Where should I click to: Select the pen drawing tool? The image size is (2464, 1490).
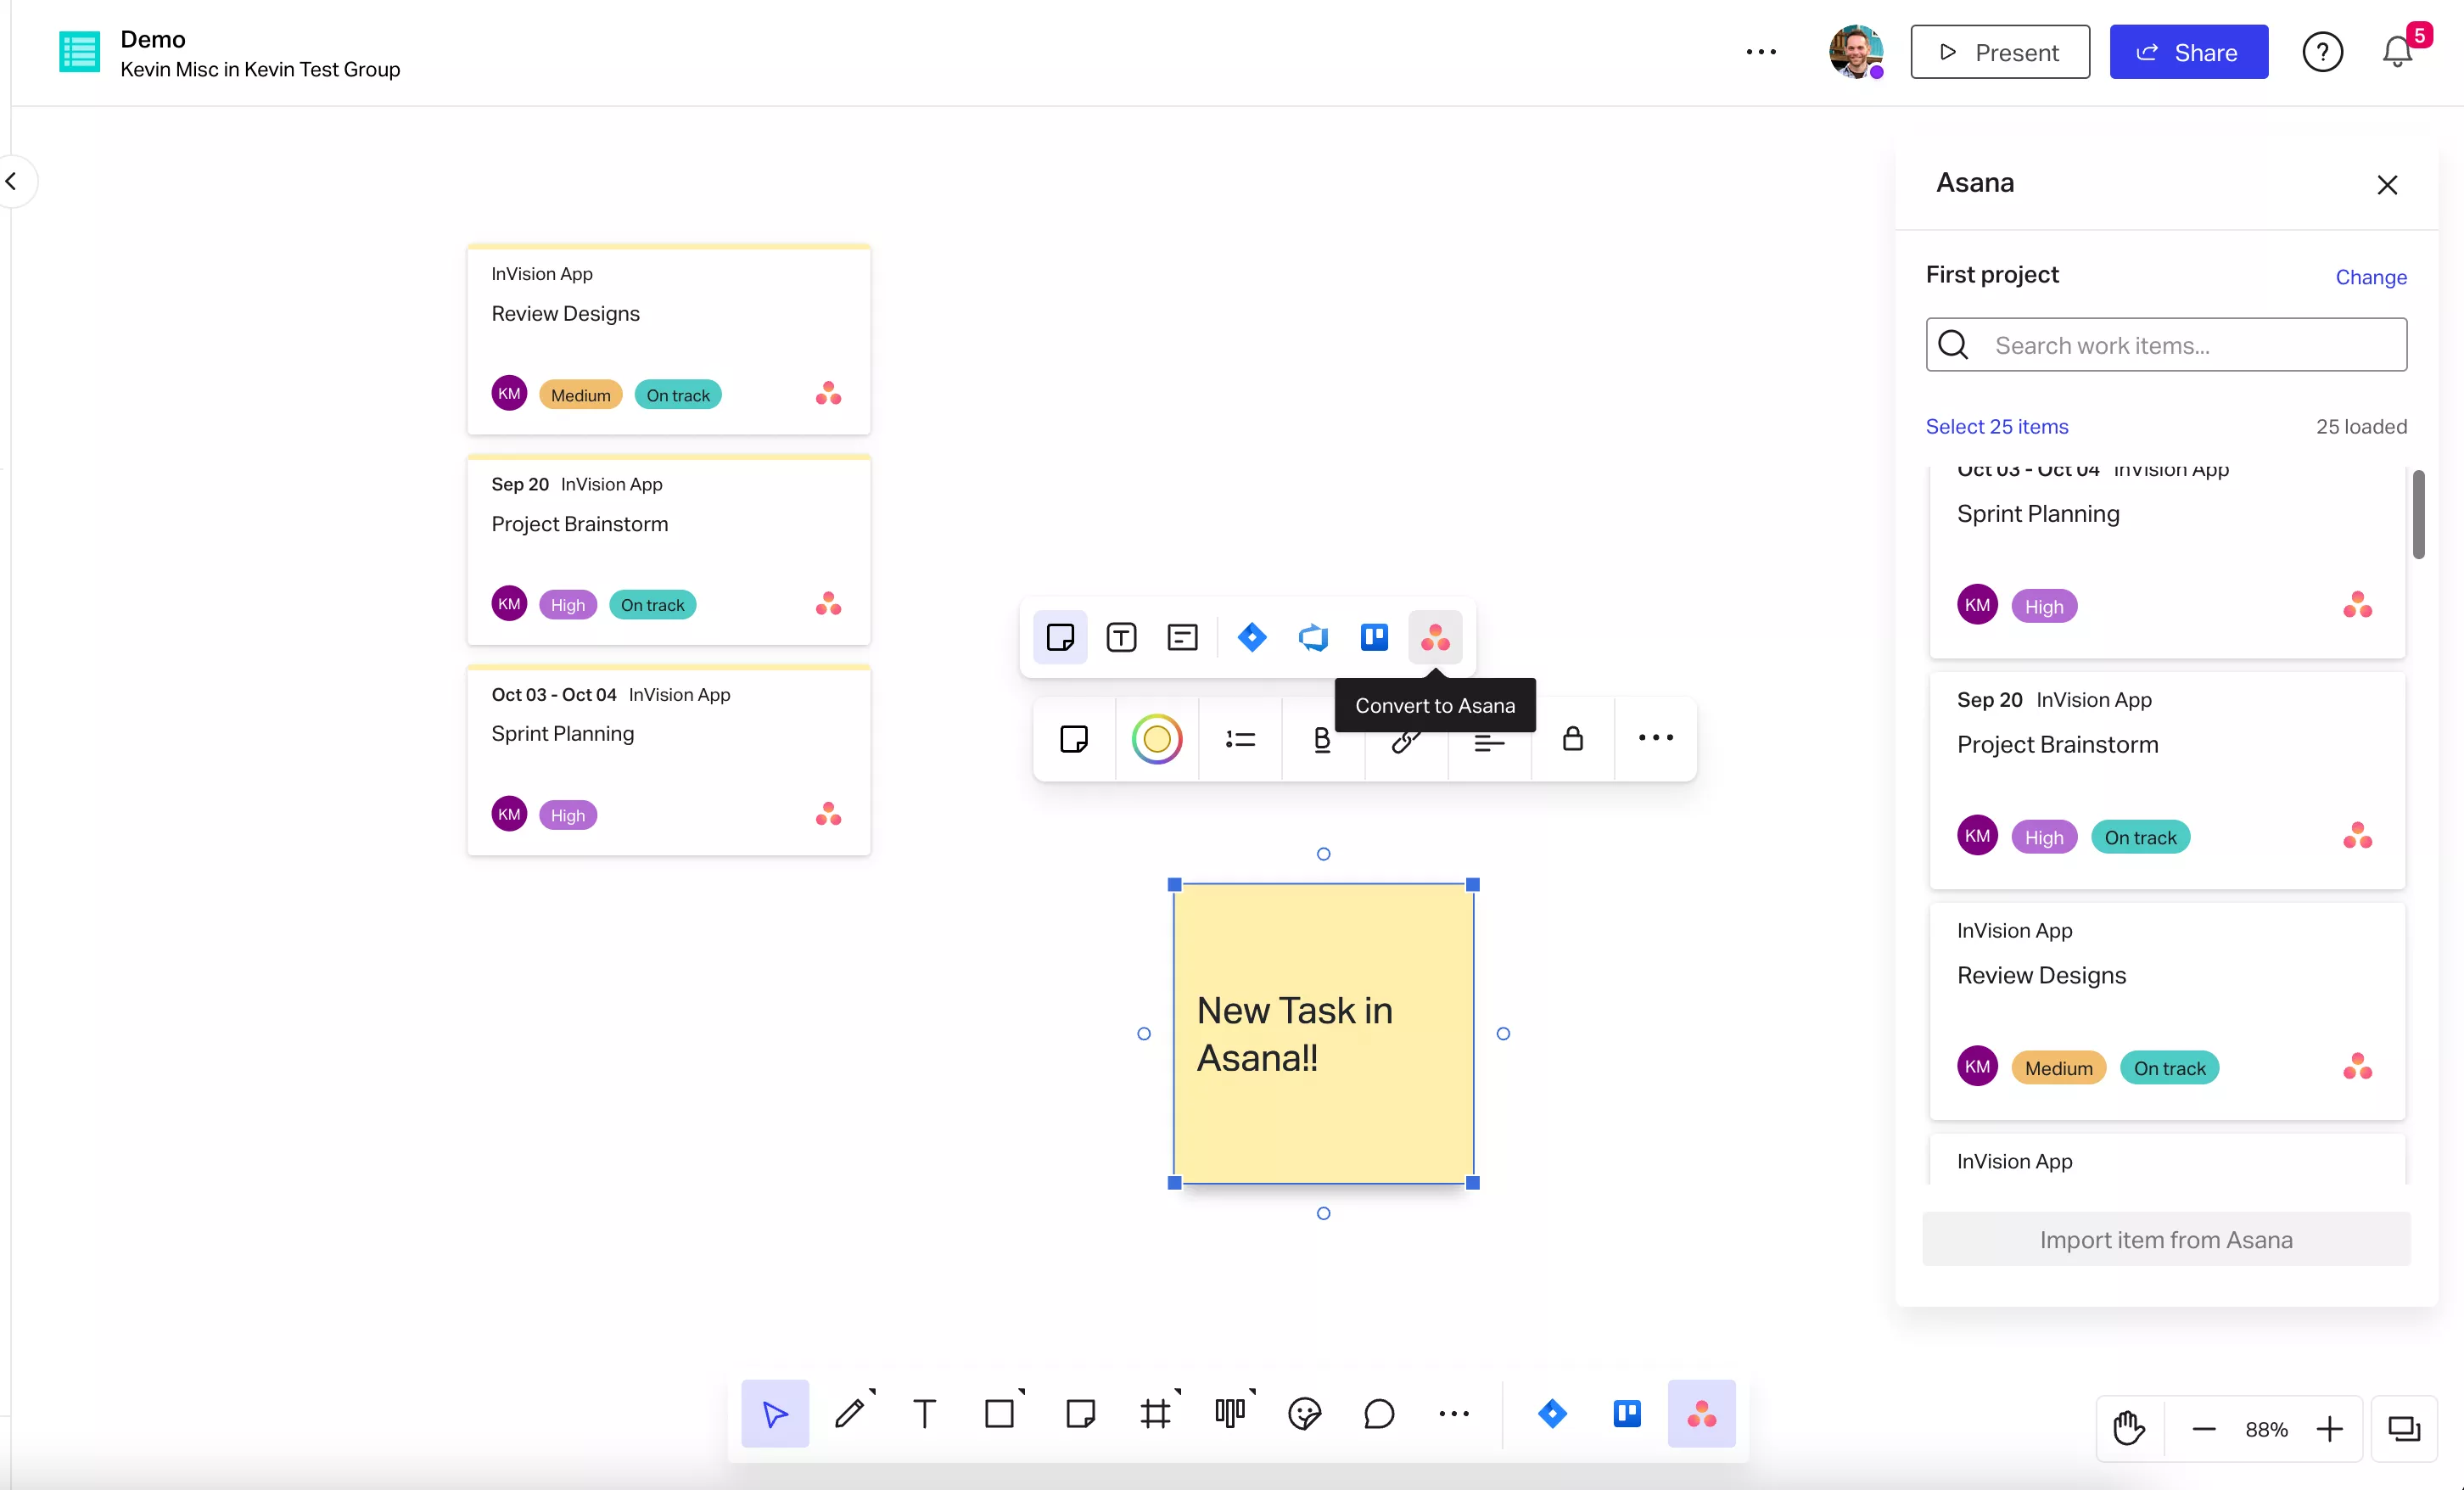(x=850, y=1413)
